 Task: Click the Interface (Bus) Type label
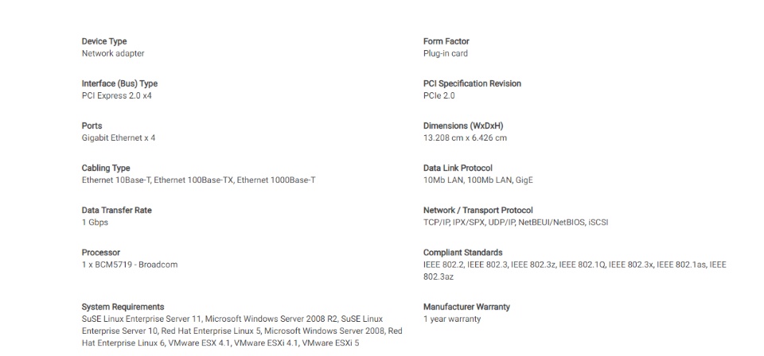[119, 83]
